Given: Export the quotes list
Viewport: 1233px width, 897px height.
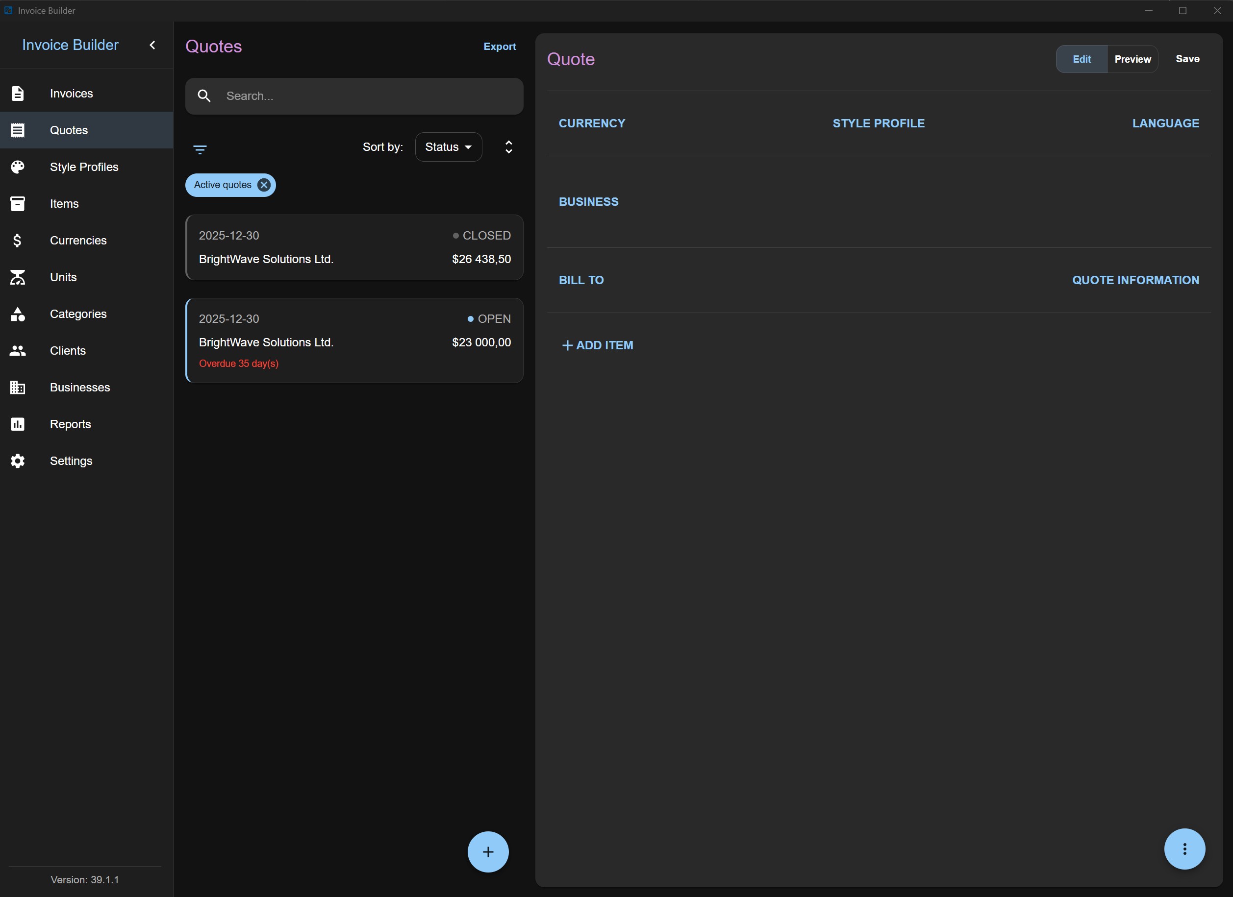Looking at the screenshot, I should click(500, 47).
